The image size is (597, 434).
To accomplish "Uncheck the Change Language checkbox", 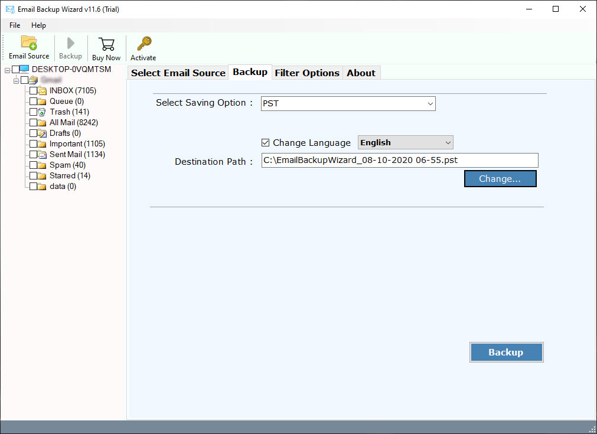I will click(265, 143).
